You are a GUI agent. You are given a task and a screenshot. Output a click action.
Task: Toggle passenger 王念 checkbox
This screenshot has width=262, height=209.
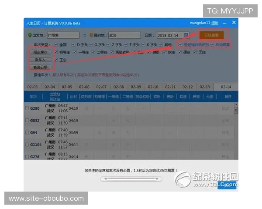coord(56,60)
